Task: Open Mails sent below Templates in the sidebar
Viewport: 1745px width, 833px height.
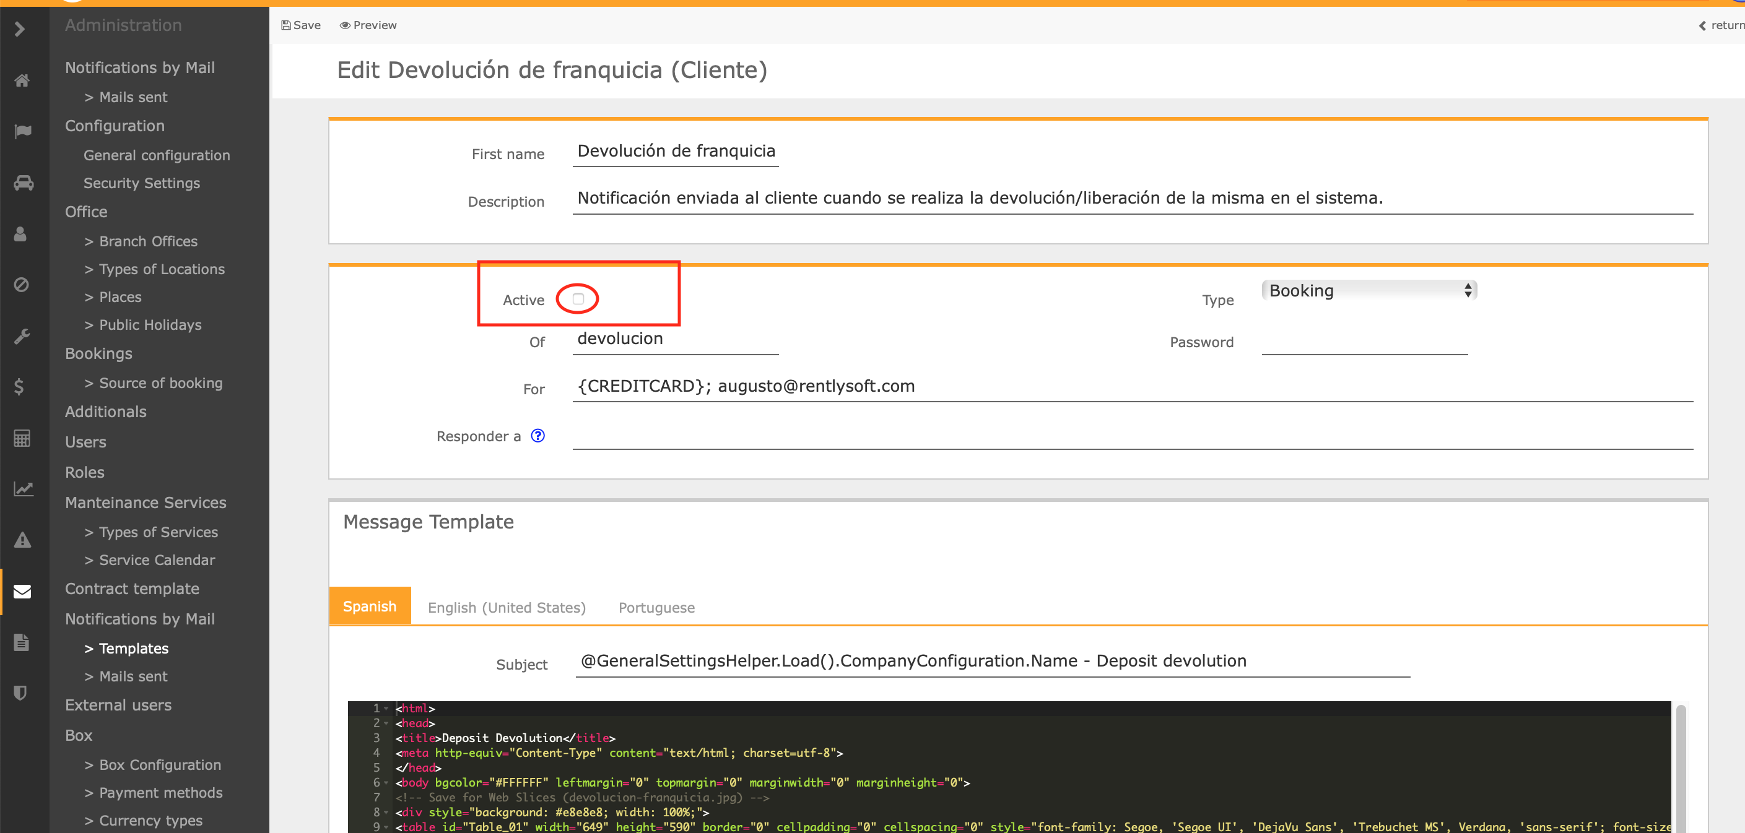Action: pyautogui.click(x=134, y=676)
